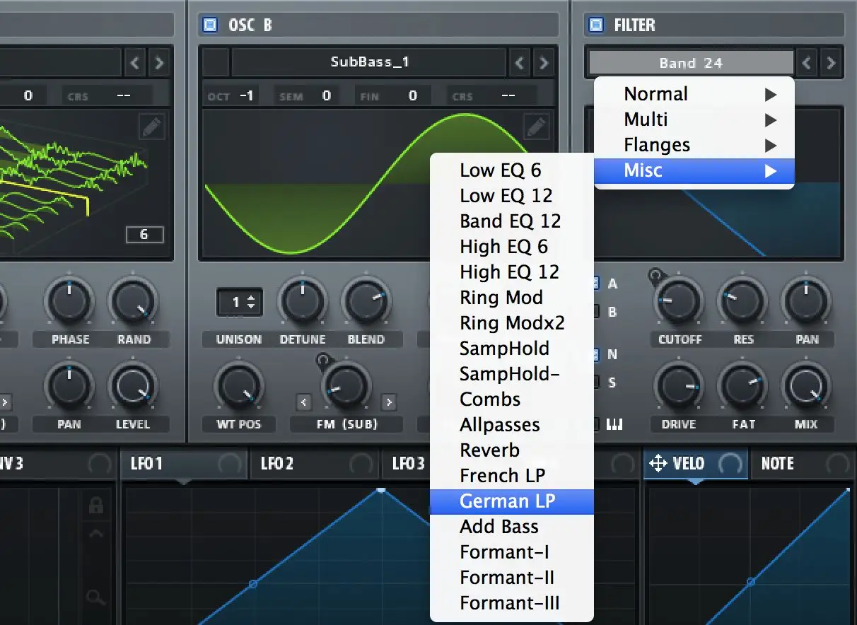Screen dimensions: 857x625
Task: Open the Band 24 filter type dropdown
Action: (690, 63)
